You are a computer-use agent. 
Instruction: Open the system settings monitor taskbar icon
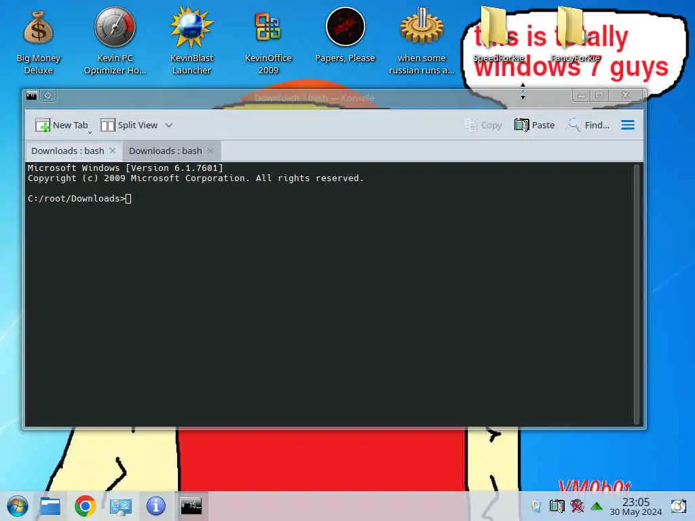coord(120,506)
